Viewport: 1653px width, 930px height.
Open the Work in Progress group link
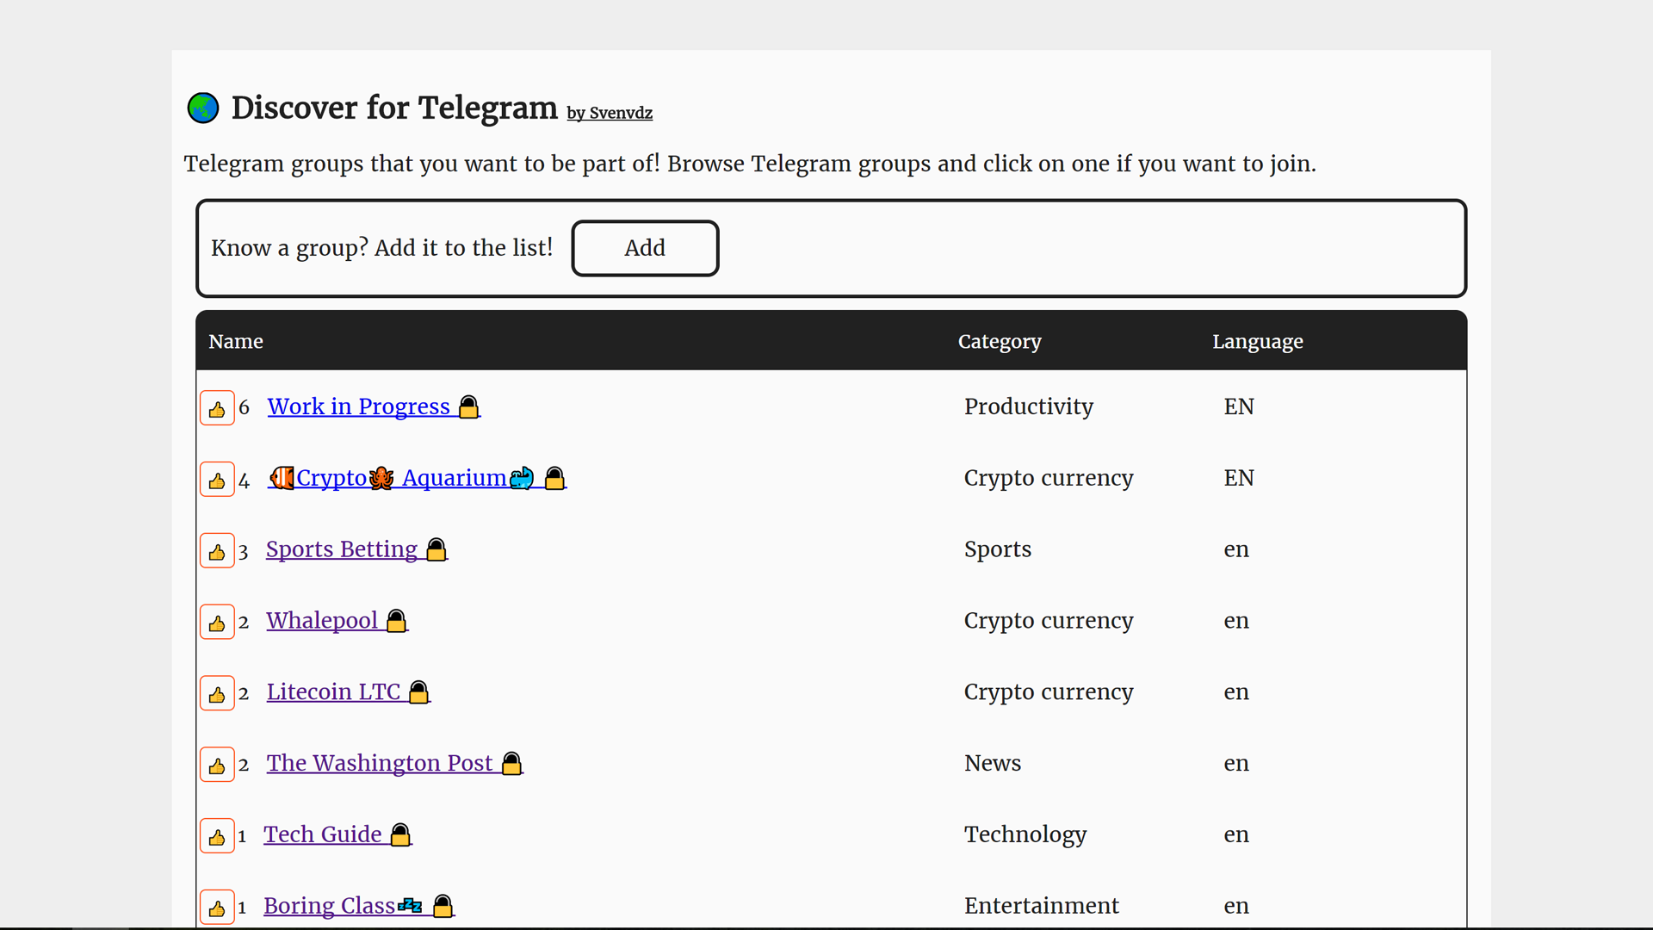click(358, 406)
